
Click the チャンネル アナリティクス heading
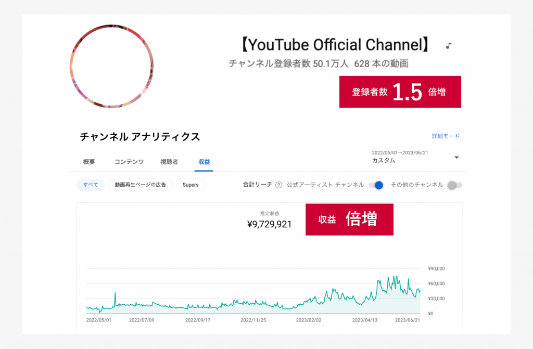point(140,137)
